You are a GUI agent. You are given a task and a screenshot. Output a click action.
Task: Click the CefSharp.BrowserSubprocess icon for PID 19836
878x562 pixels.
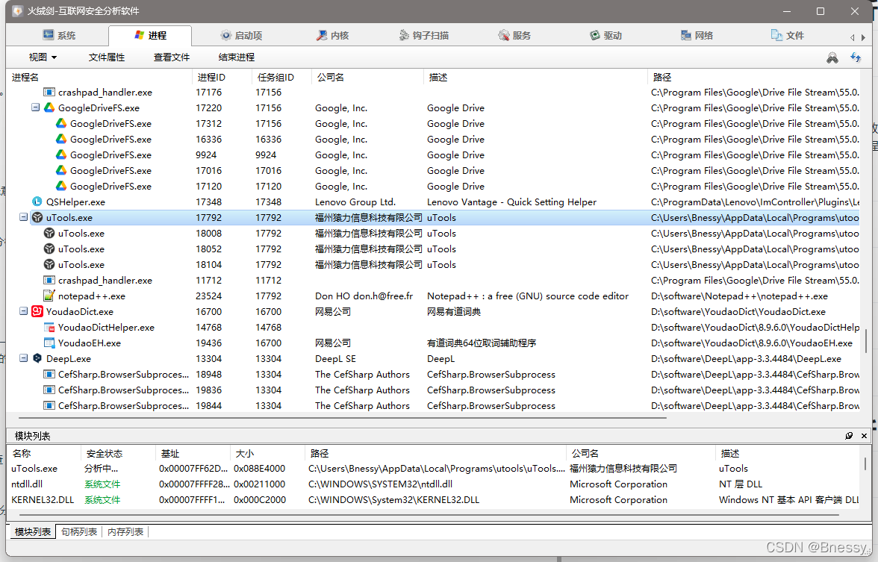(49, 390)
